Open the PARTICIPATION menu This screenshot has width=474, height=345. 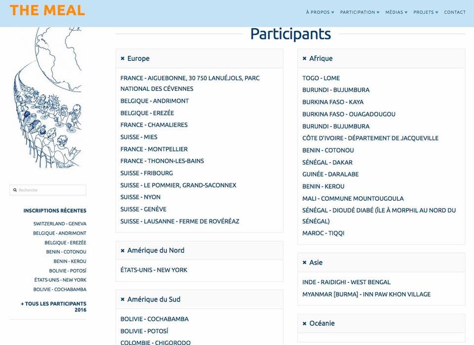pos(359,12)
